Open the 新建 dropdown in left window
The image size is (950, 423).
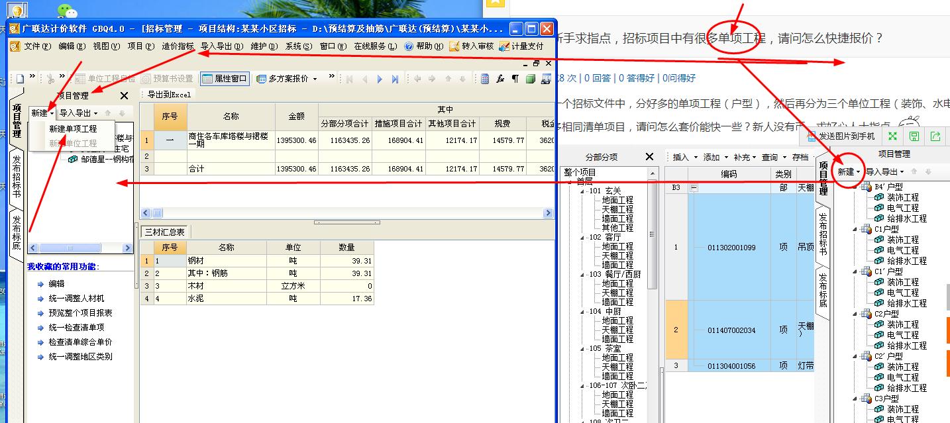click(42, 113)
